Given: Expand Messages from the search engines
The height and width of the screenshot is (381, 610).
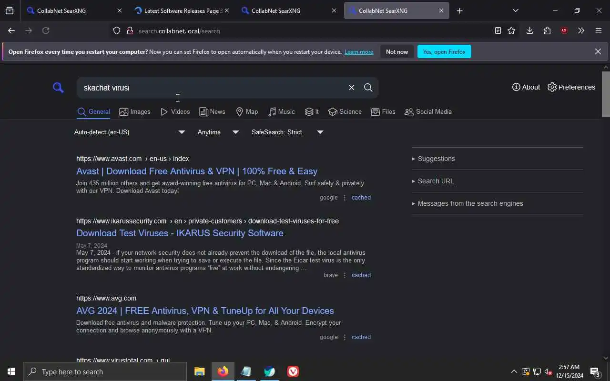Looking at the screenshot, I should 497,203.
